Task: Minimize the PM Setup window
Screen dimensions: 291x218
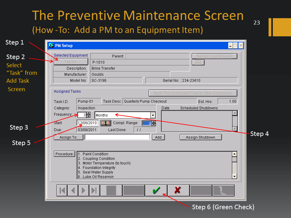Action: [230, 45]
